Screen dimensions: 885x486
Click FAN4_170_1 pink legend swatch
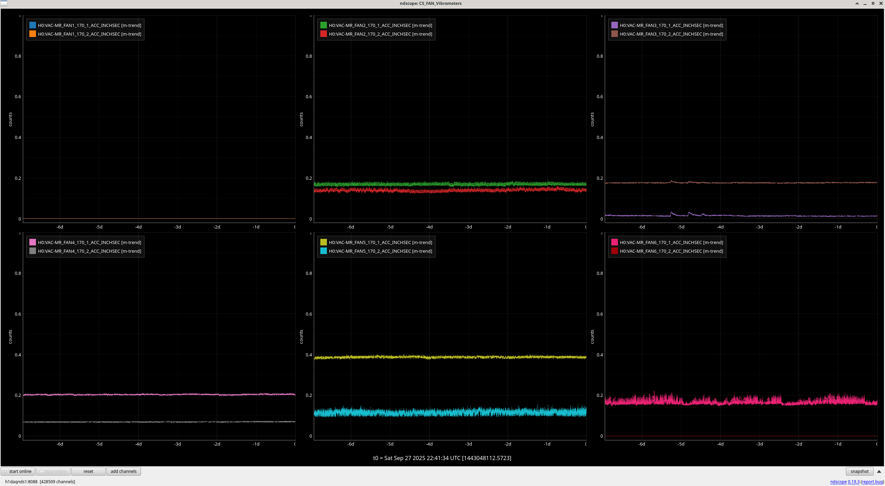pyautogui.click(x=32, y=242)
